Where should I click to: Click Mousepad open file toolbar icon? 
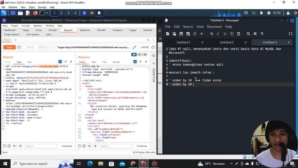[x=174, y=34]
